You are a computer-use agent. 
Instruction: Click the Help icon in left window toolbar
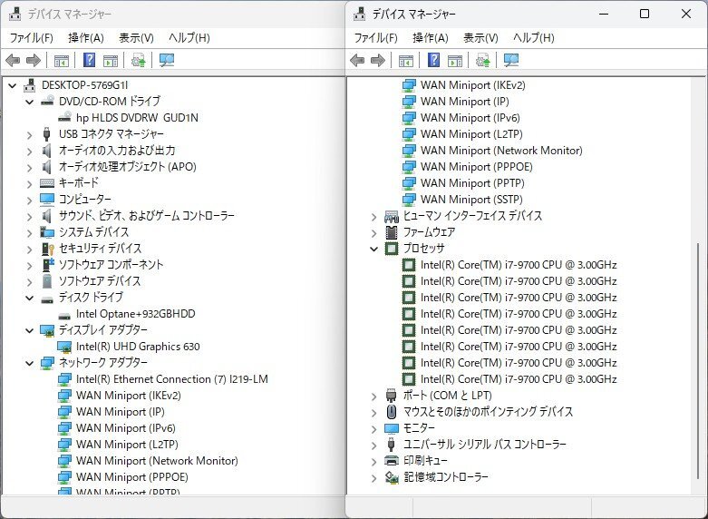coord(90,60)
